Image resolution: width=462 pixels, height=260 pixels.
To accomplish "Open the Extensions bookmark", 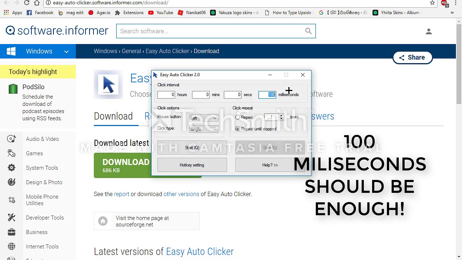I will (129, 13).
